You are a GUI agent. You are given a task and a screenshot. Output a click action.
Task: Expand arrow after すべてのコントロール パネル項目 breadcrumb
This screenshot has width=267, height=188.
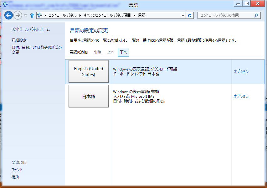pyautogui.click(x=134, y=16)
